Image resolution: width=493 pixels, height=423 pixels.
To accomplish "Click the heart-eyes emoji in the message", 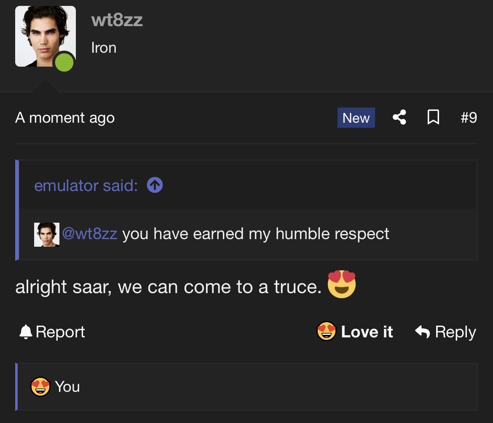I will tap(341, 284).
